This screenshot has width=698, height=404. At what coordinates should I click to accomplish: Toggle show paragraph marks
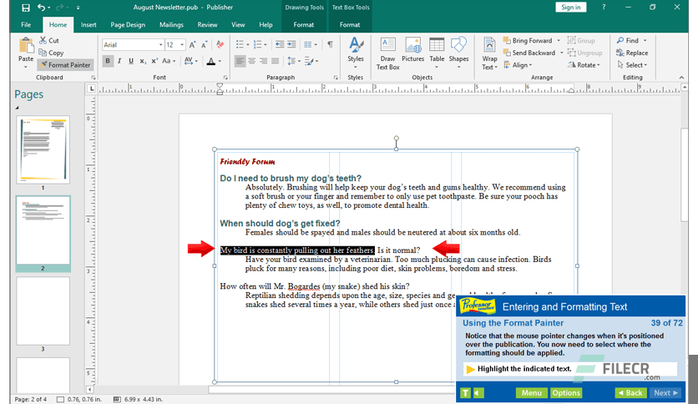coord(330,44)
